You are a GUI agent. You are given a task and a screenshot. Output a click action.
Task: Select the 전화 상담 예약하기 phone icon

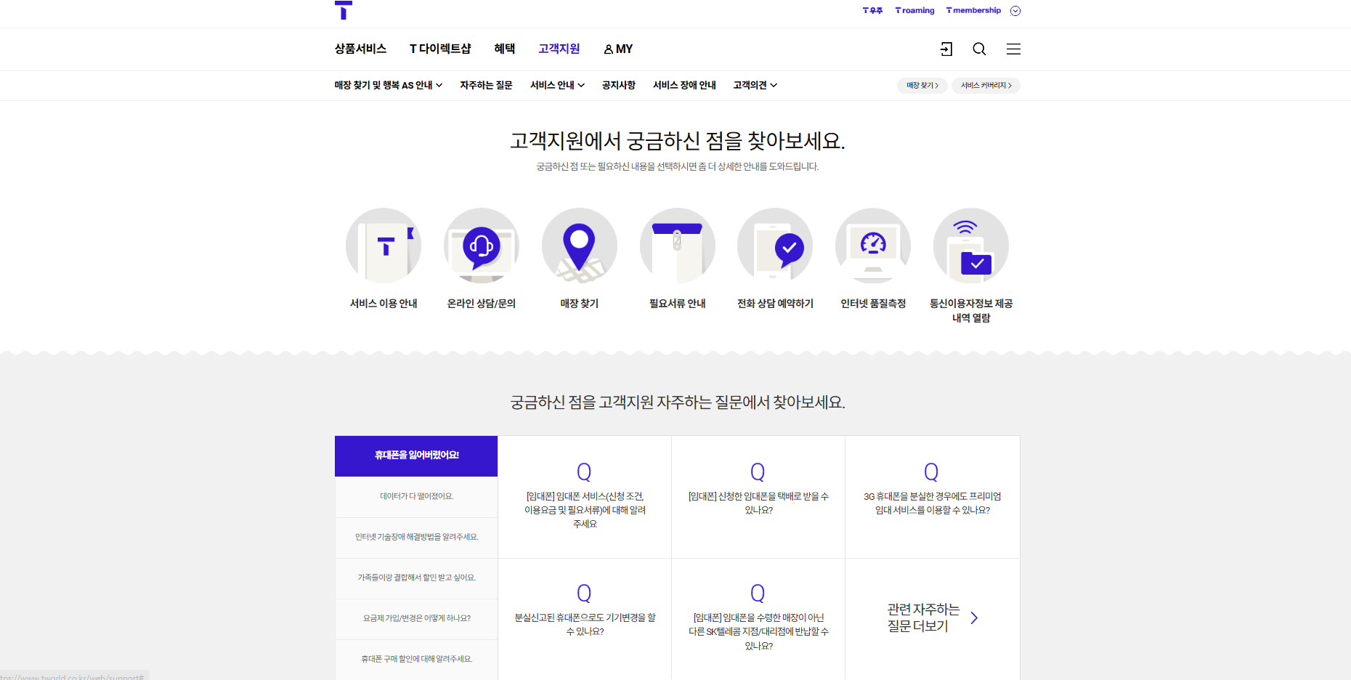(775, 246)
